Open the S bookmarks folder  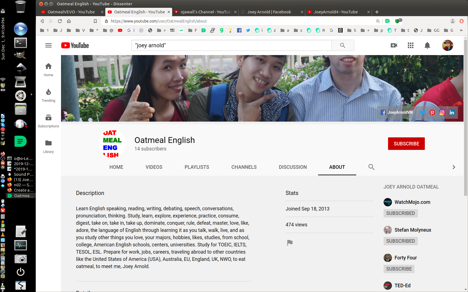click(352, 30)
